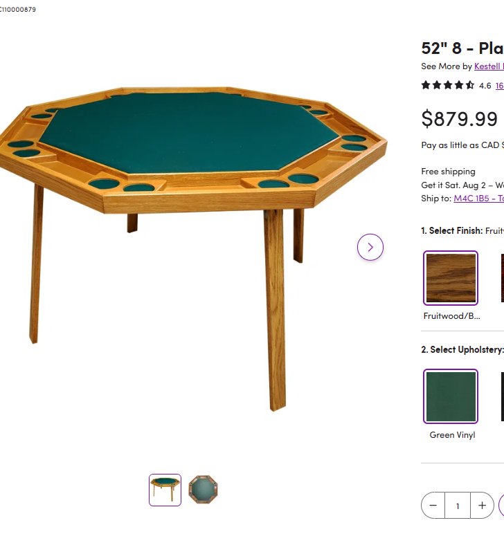Image resolution: width=504 pixels, height=534 pixels.
Task: Choose the Fruitwood finish wood swatch
Action: pos(451,278)
